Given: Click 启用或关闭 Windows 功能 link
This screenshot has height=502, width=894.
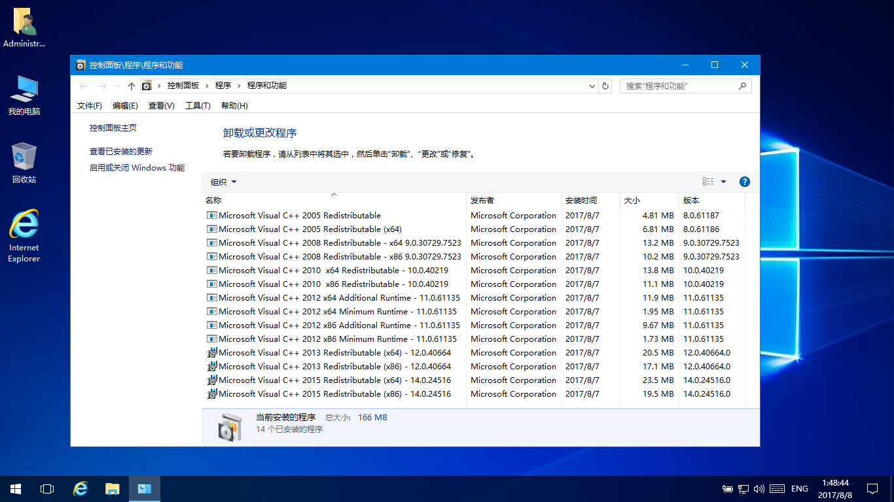Looking at the screenshot, I should tap(137, 167).
